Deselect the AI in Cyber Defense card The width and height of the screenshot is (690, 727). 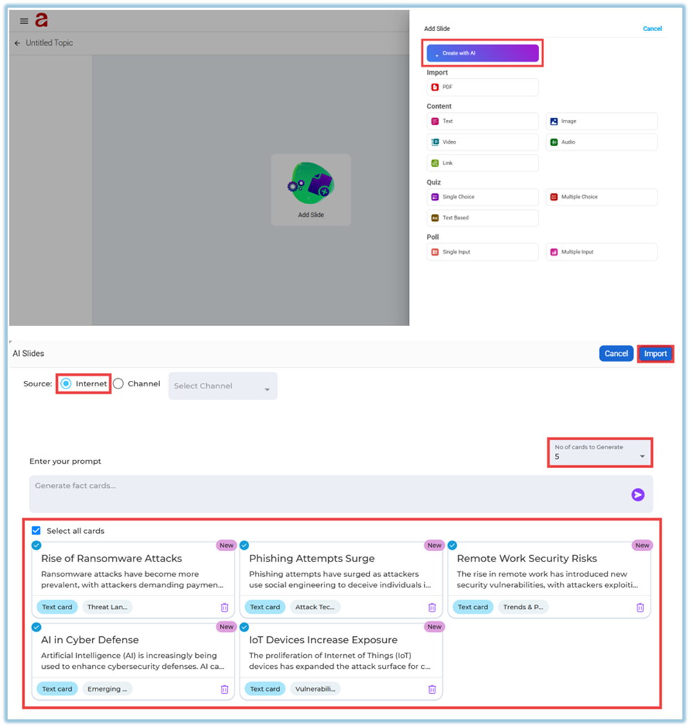click(x=36, y=627)
